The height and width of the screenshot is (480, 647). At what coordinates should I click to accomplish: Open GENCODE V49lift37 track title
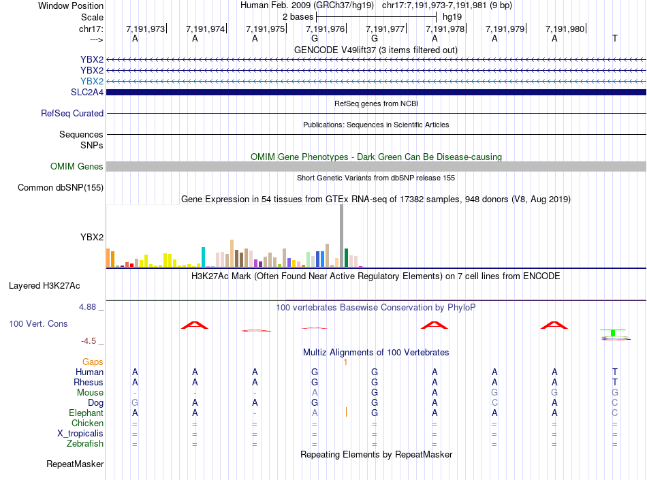pyautogui.click(x=376, y=50)
